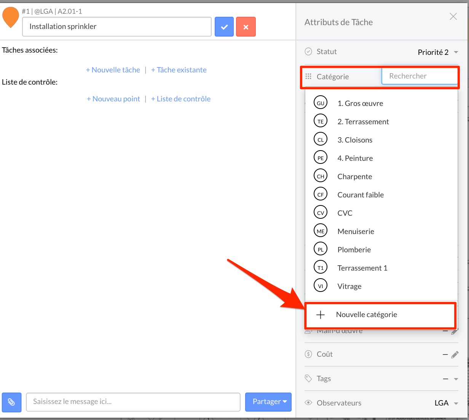Cancel title edit with red X button
The height and width of the screenshot is (420, 469).
(x=246, y=27)
